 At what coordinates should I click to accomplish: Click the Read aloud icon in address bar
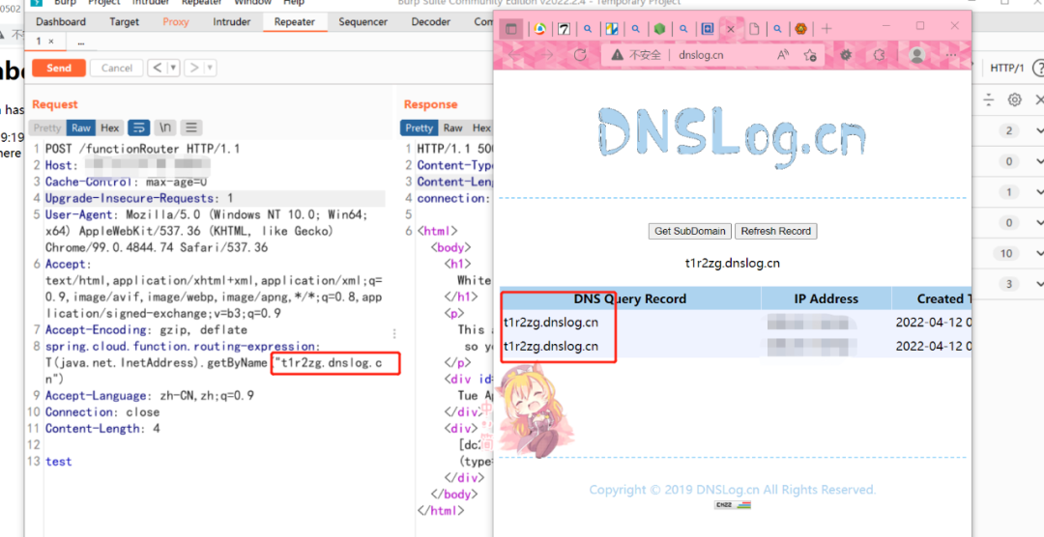coord(783,54)
